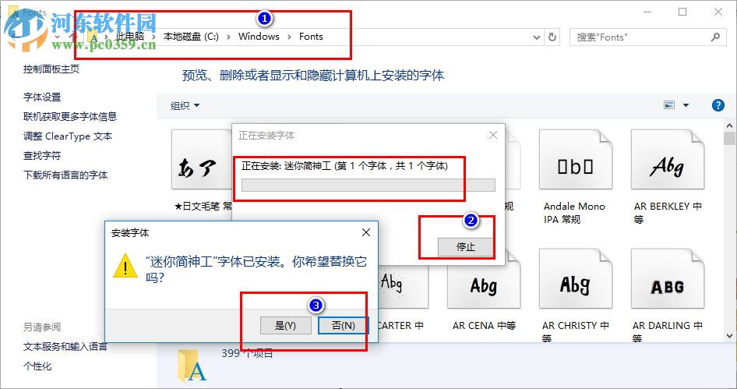
Task: Select the AR CHRISTY font icon
Action: click(x=575, y=279)
